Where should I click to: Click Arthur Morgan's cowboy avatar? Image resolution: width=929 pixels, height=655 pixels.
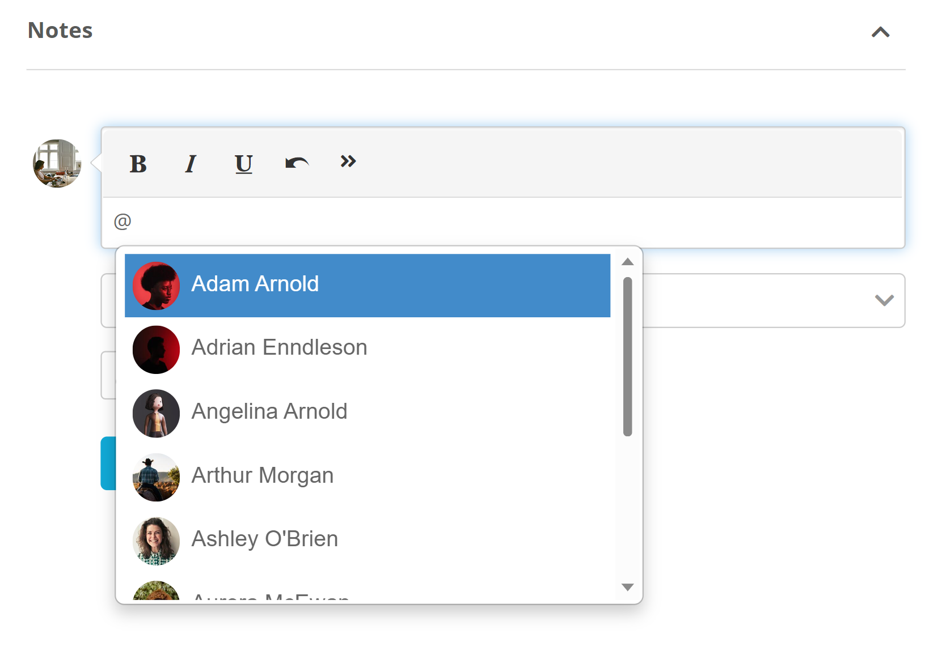(x=156, y=477)
